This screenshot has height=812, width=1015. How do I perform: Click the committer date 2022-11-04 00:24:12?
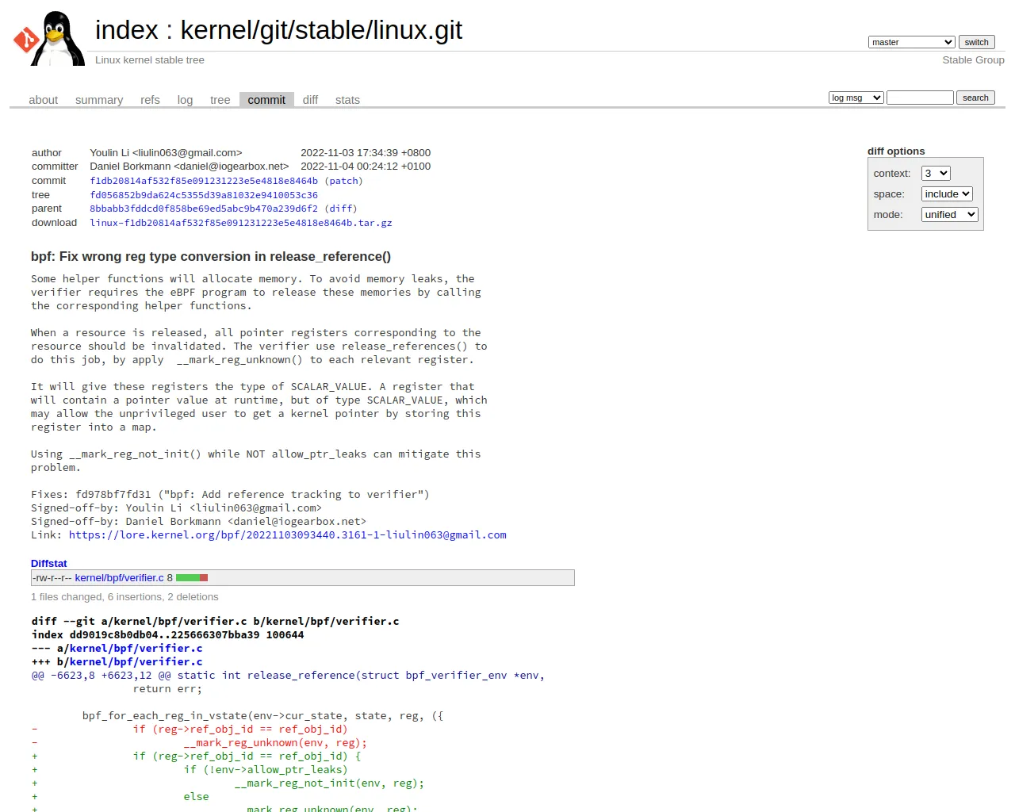coord(366,167)
